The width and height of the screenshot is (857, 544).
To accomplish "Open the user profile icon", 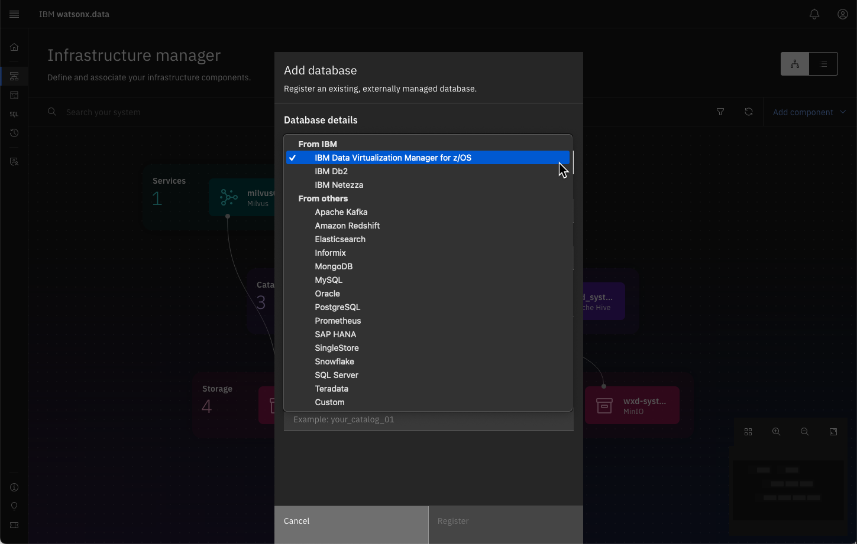I will point(843,14).
